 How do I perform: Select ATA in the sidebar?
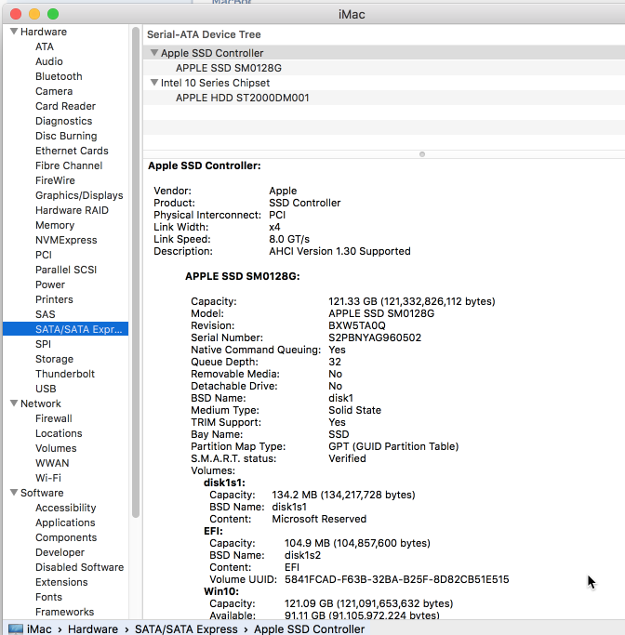(45, 46)
